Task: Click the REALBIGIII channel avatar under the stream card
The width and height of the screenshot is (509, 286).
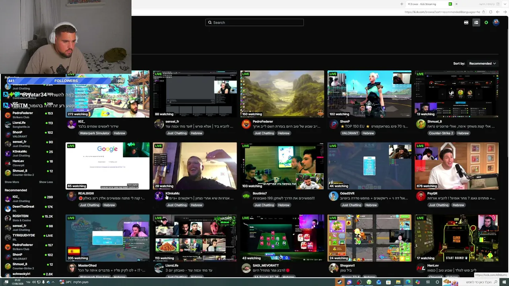Action: pos(72,196)
